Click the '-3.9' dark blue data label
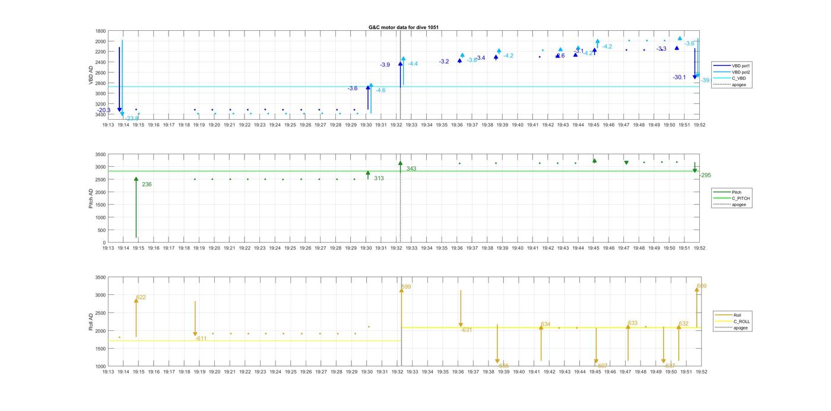831x411 pixels. [385, 65]
